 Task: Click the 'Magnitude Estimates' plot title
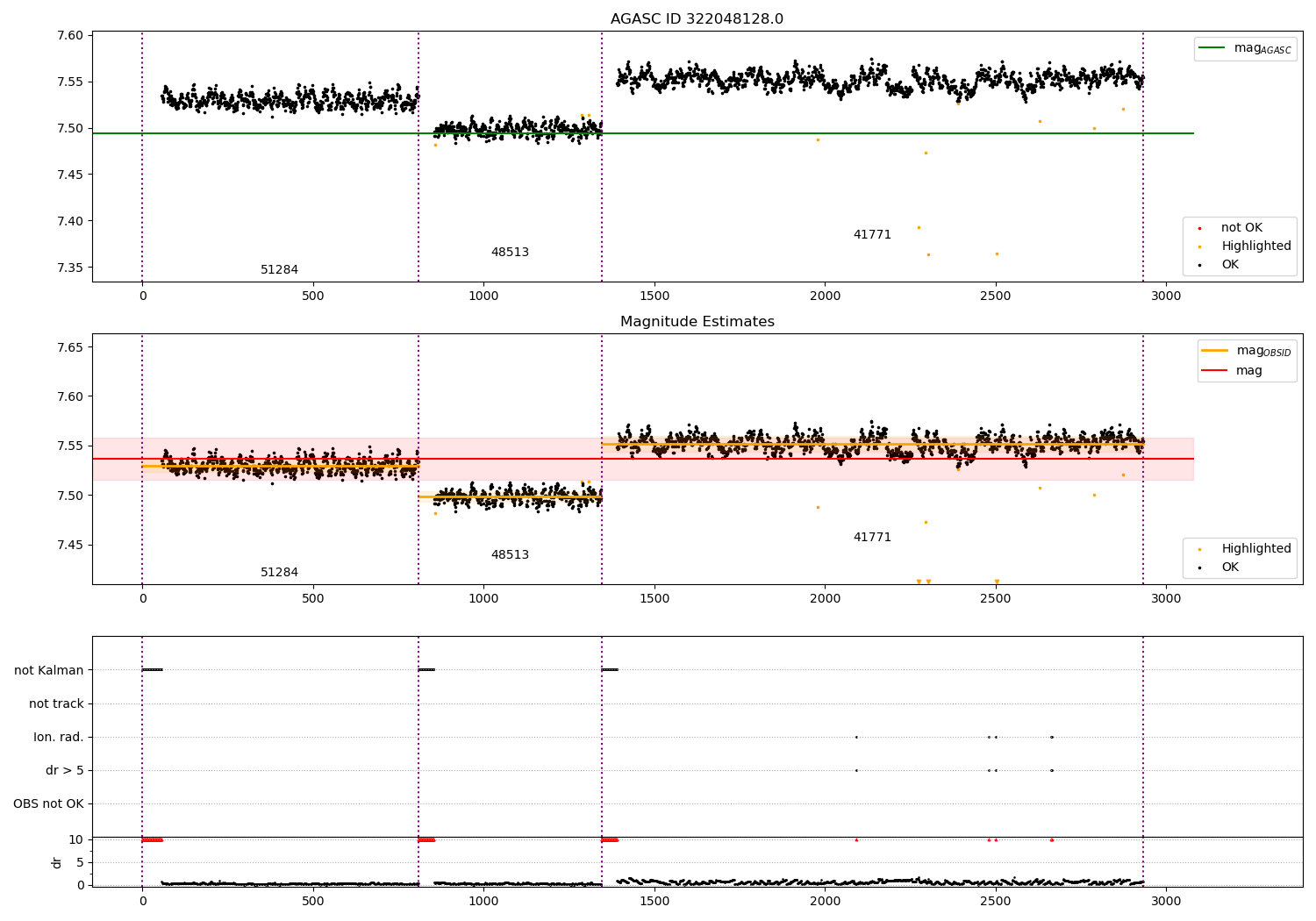(697, 322)
